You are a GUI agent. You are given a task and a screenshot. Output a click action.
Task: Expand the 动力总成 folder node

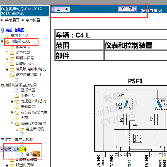tap(7, 53)
